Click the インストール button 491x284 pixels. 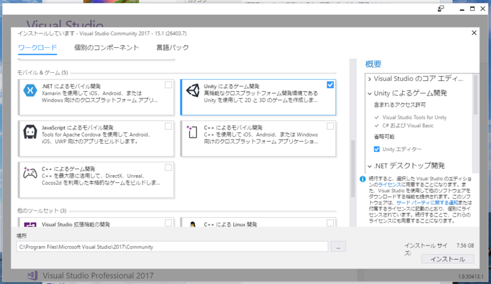tap(447, 259)
